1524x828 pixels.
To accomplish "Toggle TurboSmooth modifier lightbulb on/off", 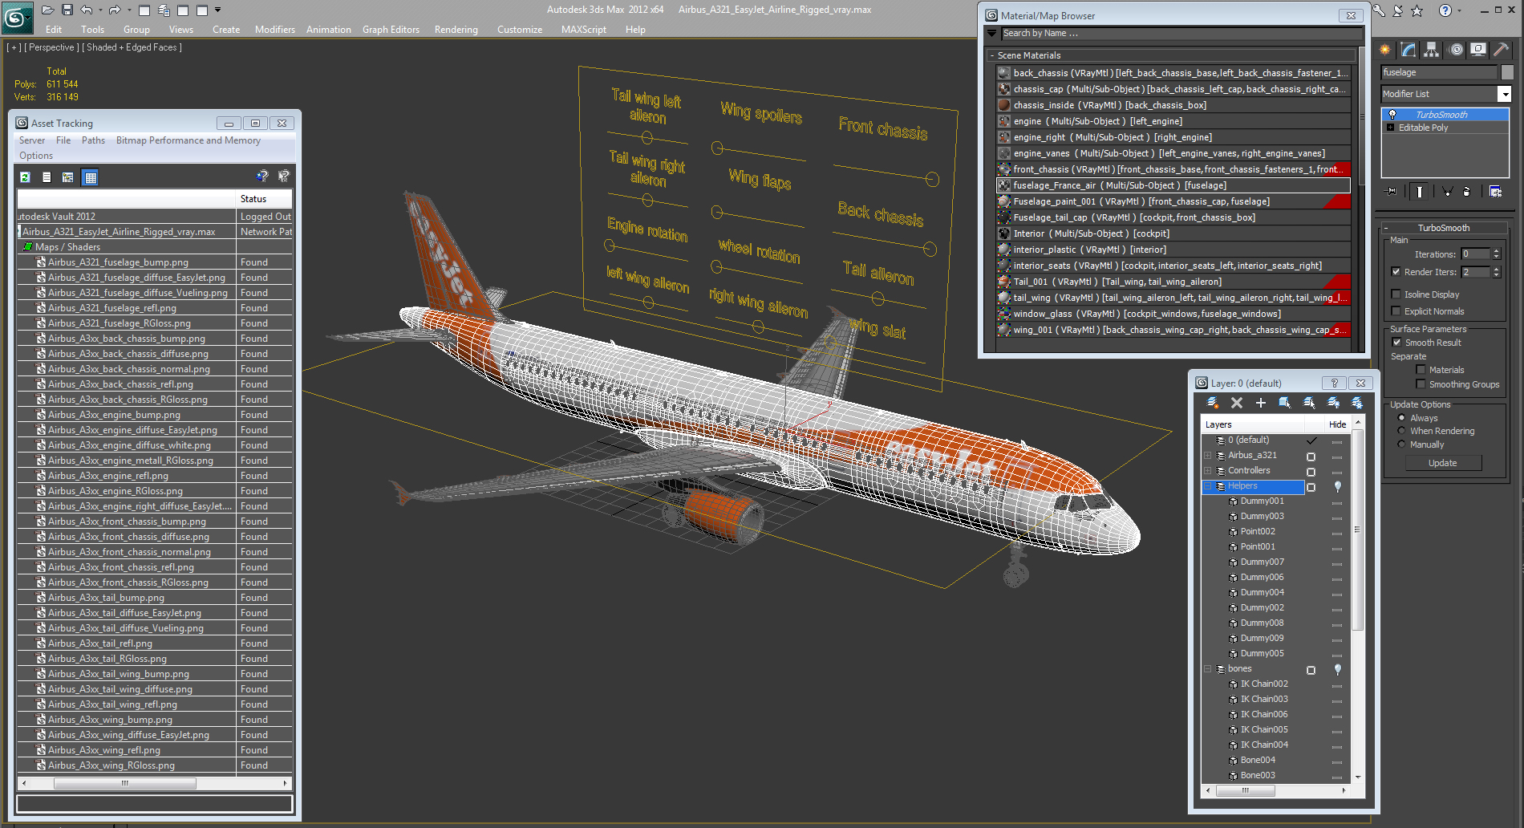I will [1392, 115].
